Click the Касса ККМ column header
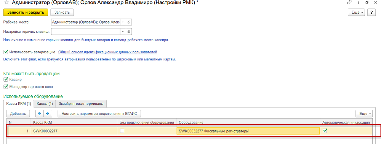Image resolution: width=381 pixels, height=144 pixels. 74,122
